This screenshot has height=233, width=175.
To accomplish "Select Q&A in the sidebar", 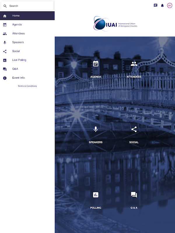I will click(x=27, y=69).
